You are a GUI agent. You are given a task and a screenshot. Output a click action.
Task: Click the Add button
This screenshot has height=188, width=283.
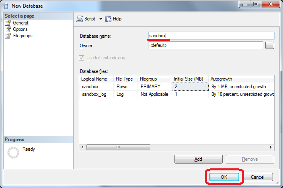click(198, 159)
